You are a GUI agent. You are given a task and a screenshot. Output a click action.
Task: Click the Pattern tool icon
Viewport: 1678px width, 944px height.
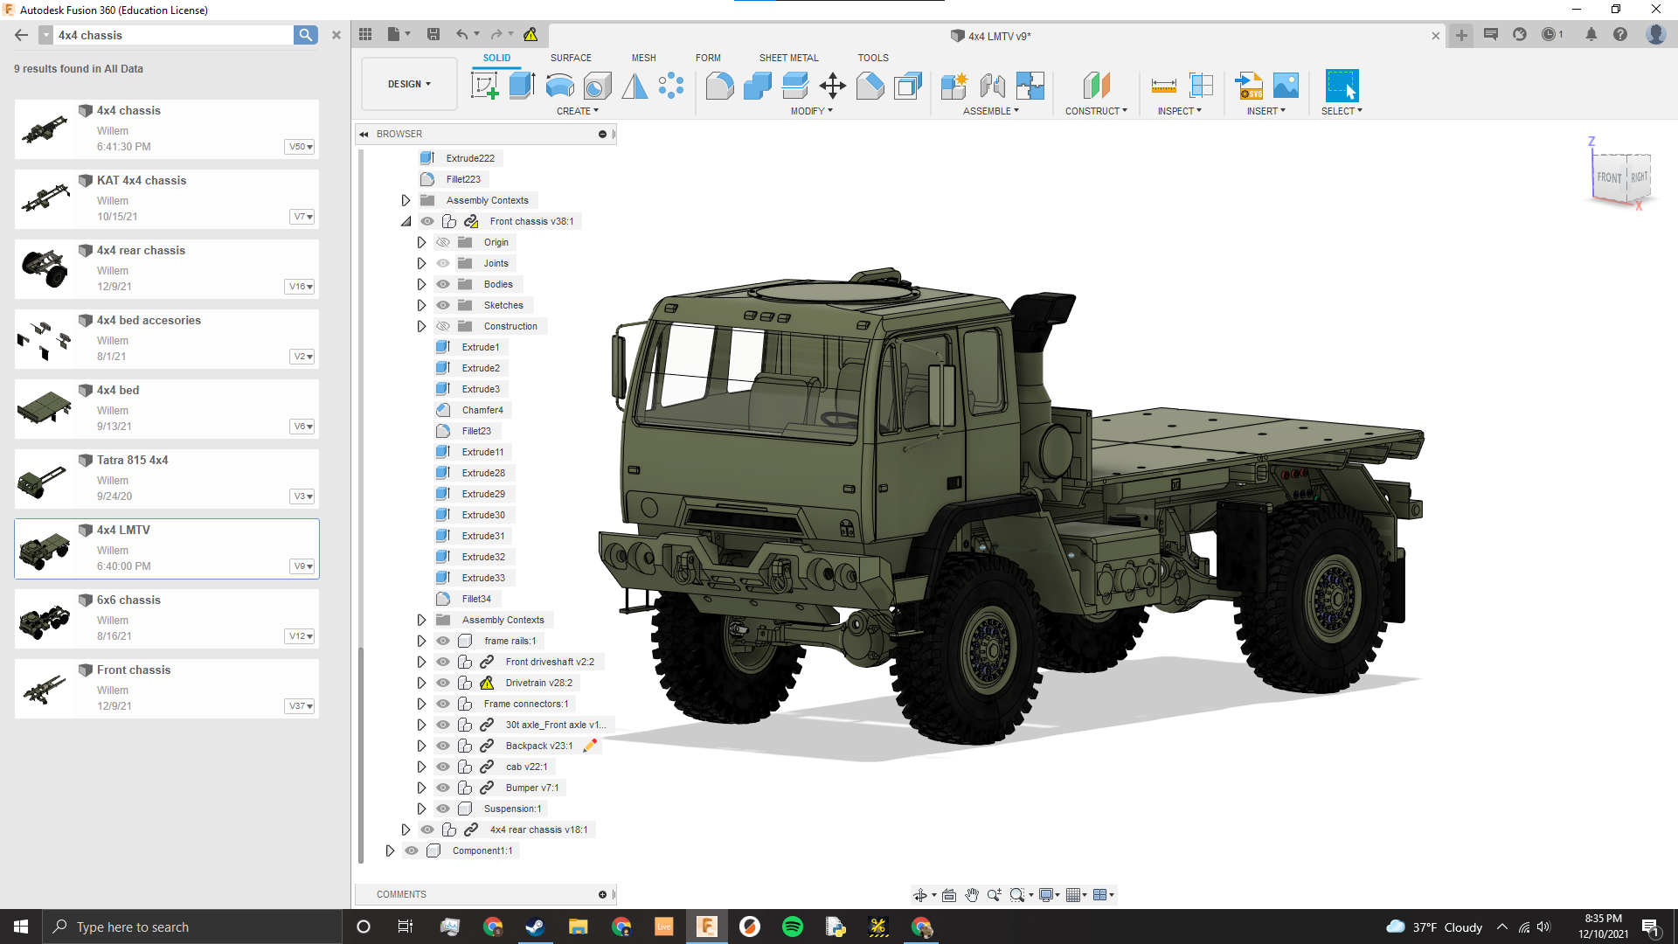(671, 86)
